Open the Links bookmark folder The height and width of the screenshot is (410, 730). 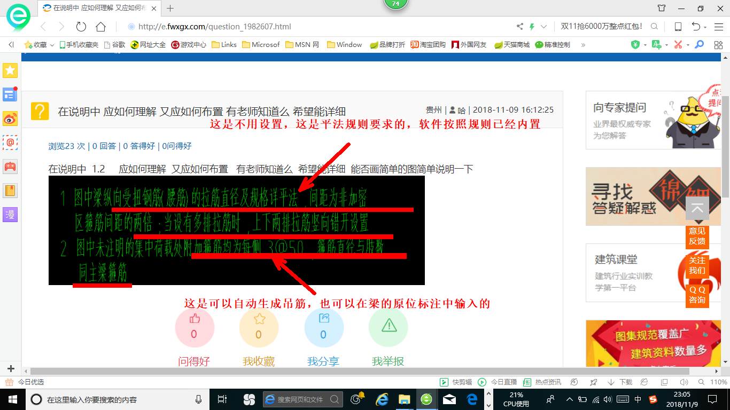[224, 45]
